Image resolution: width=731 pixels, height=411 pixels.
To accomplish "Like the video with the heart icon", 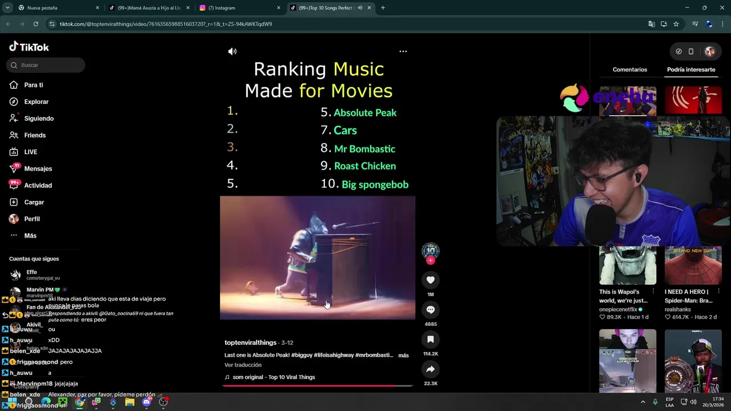I will click(x=431, y=280).
